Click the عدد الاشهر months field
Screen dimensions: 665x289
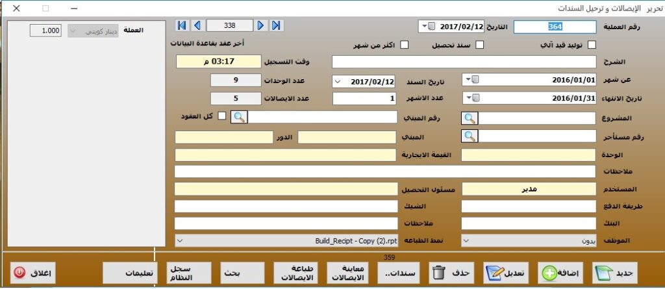point(365,99)
